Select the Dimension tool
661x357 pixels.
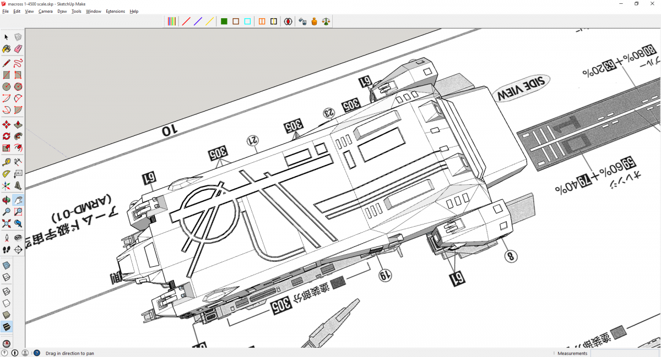pos(18,162)
